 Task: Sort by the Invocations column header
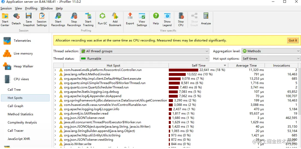(x=281, y=65)
